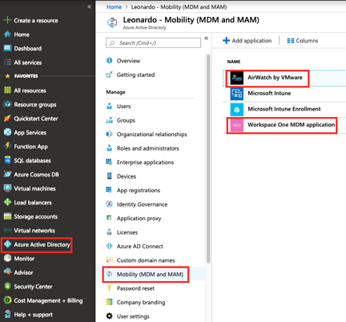
Task: Click the NAME column header
Action: point(234,62)
